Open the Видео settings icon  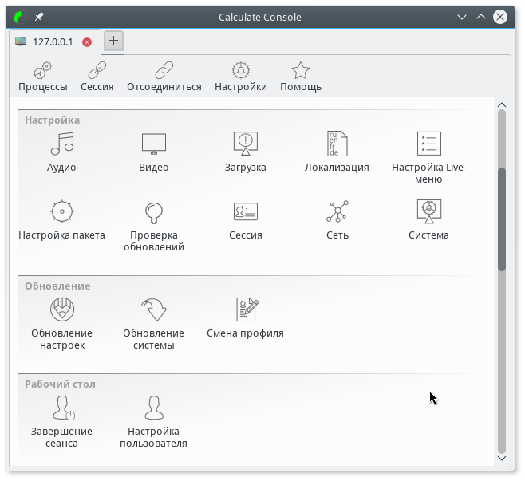153,144
